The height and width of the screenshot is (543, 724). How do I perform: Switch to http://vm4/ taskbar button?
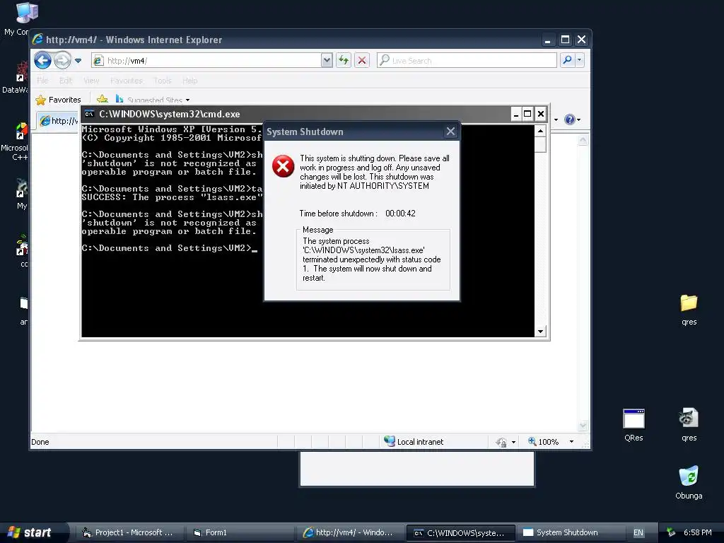click(x=349, y=532)
